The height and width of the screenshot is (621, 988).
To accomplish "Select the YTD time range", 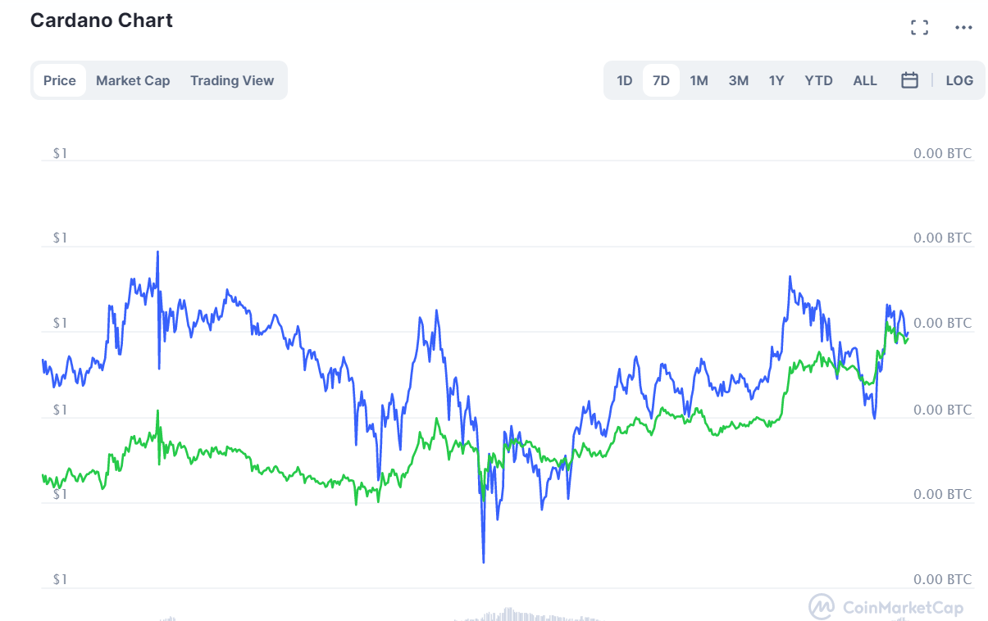I will pos(818,80).
